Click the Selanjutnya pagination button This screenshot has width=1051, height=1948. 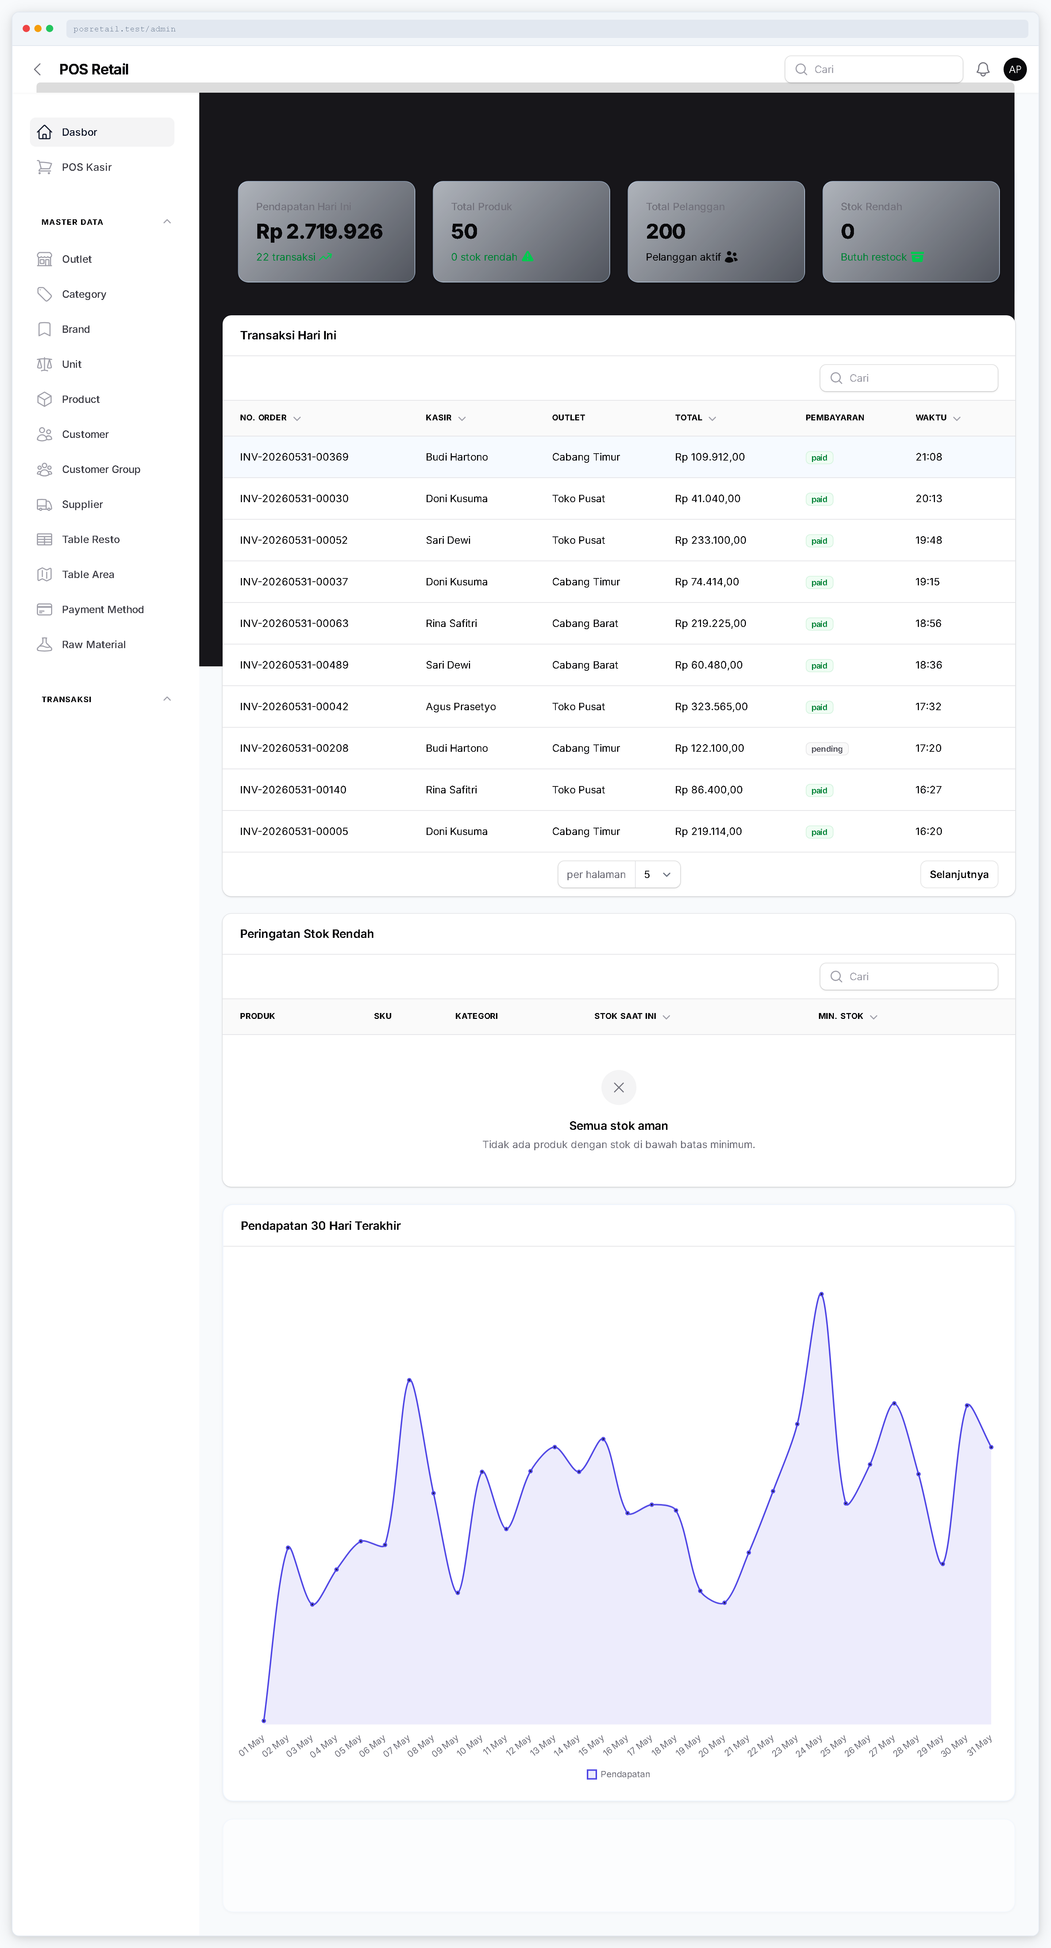[x=959, y=874]
